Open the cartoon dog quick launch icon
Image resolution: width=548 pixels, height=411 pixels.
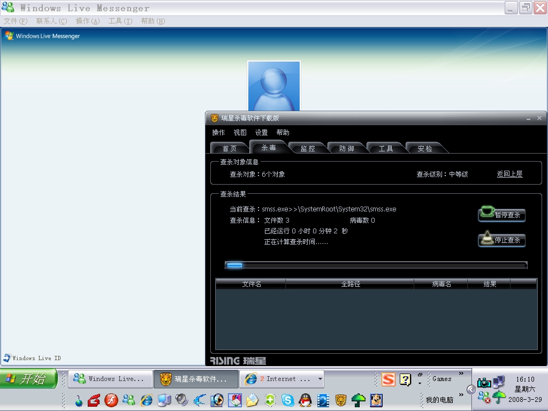click(x=376, y=400)
